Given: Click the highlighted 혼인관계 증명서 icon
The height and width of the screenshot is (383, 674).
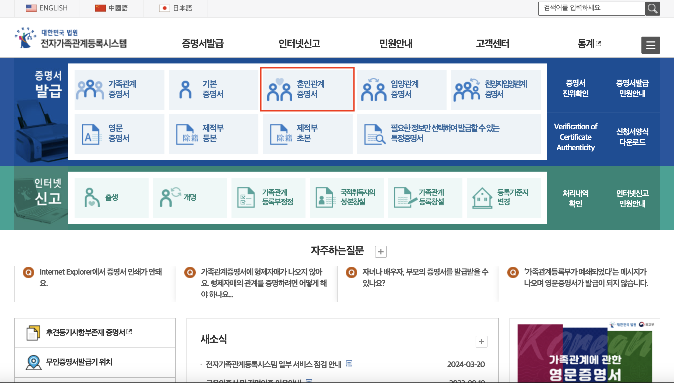Looking at the screenshot, I should (x=307, y=89).
